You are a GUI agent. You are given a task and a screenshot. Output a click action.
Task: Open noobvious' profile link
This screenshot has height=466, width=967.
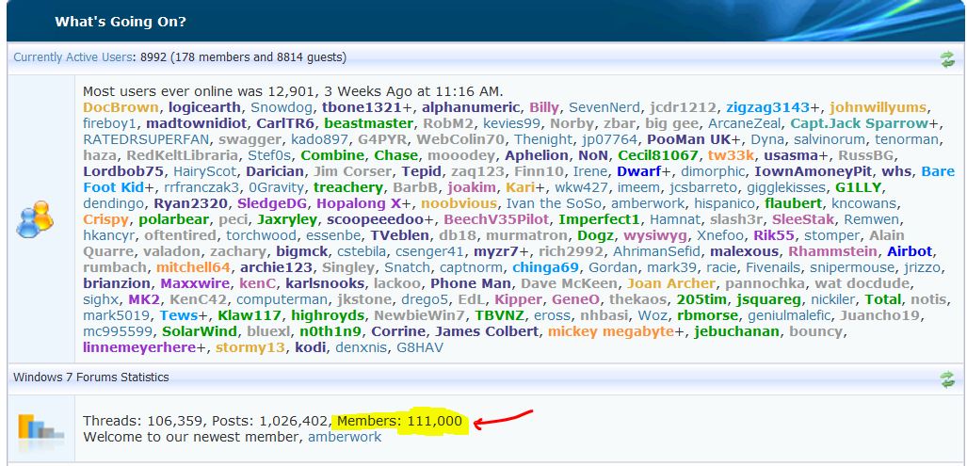click(459, 203)
